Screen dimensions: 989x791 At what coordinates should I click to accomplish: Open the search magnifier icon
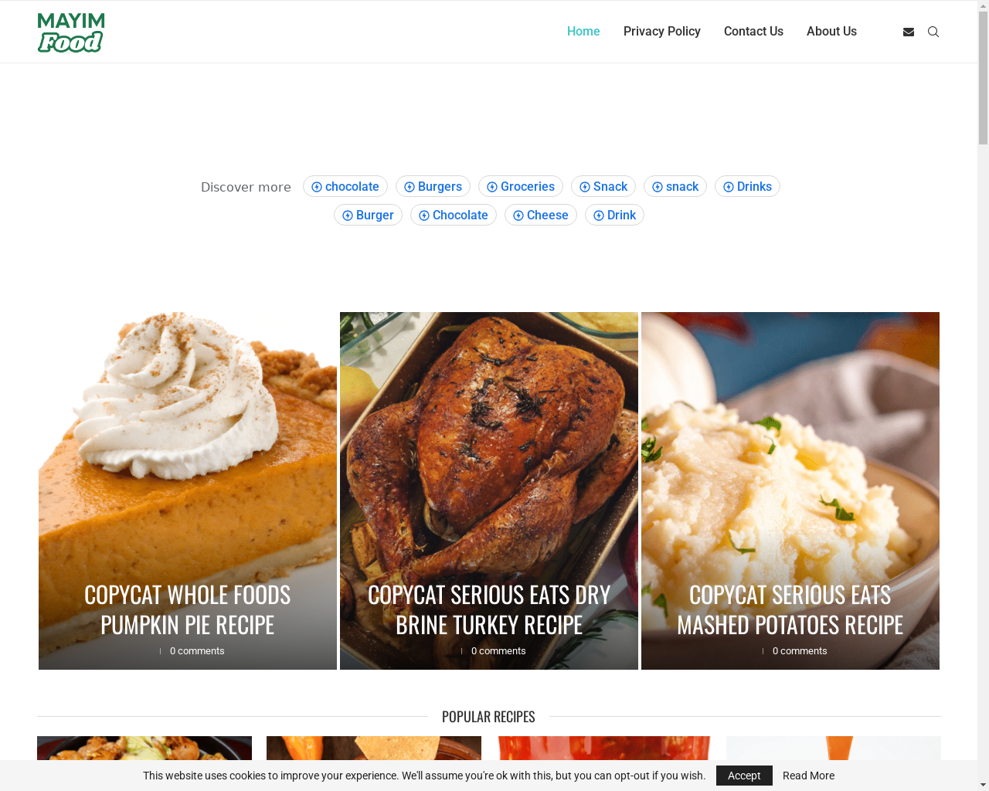(933, 32)
